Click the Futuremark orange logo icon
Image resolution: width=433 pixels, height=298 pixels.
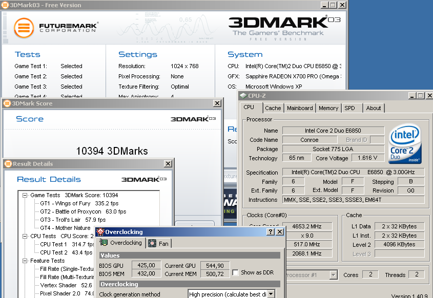click(24, 28)
